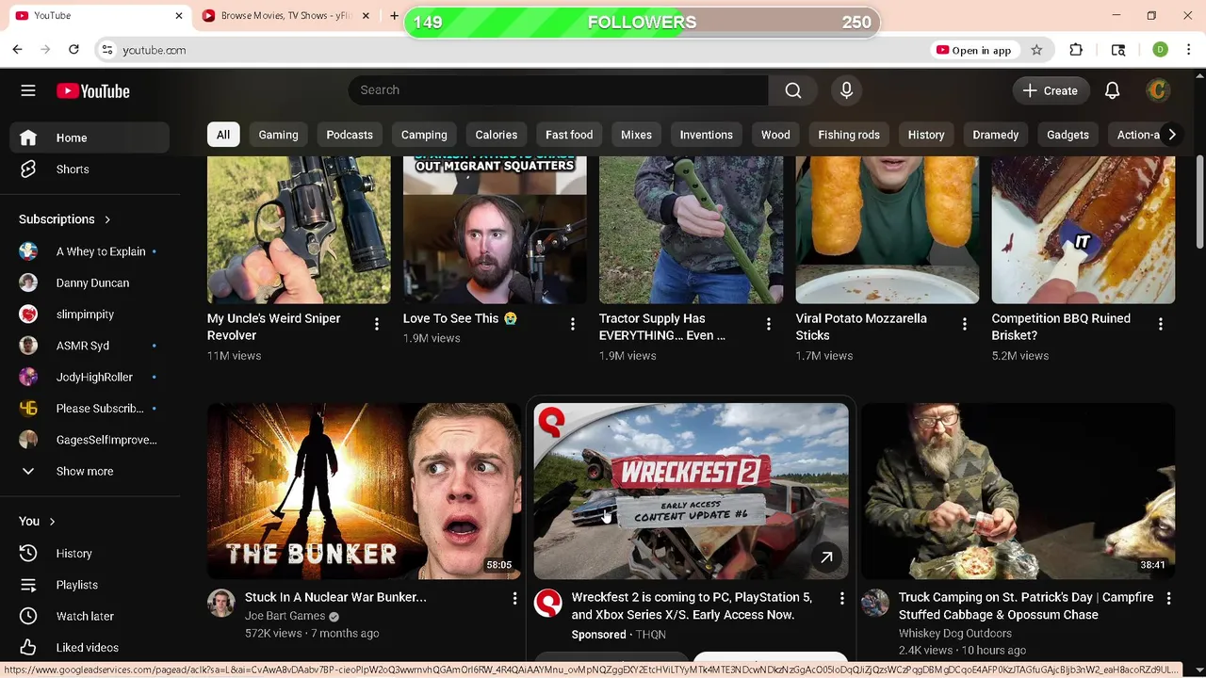Screen dimensions: 1206x678
Task: Play The Bunker video thumbnail
Action: click(x=364, y=491)
